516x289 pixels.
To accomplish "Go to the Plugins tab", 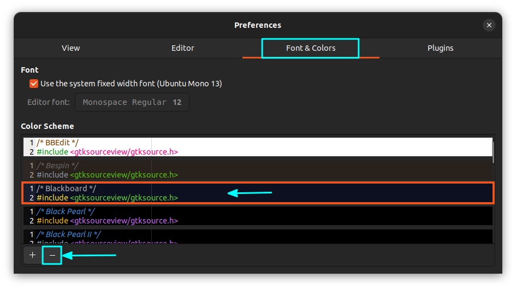I will 440,48.
